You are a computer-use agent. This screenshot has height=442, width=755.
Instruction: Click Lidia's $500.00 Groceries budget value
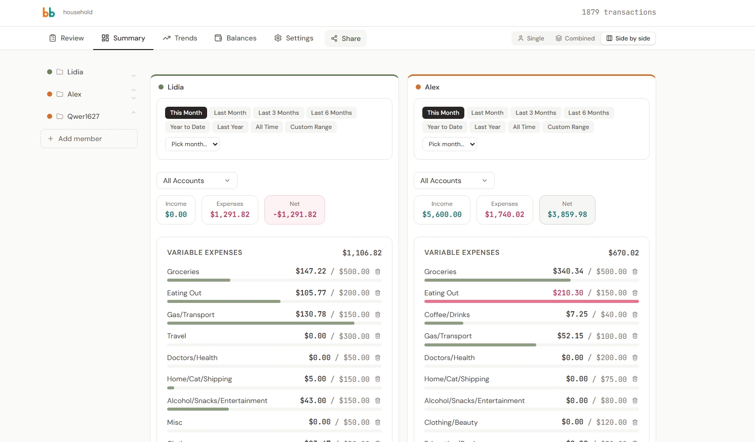tap(354, 272)
